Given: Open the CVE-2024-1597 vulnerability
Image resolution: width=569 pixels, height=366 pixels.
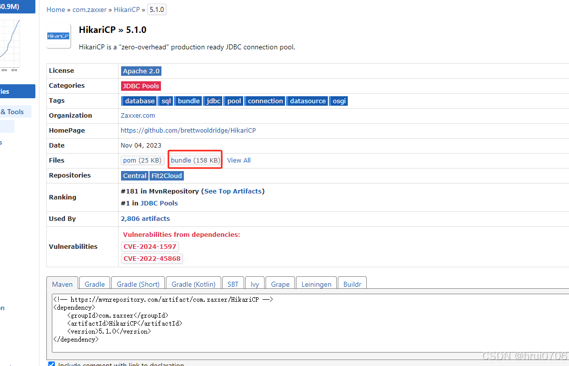Looking at the screenshot, I should tap(150, 246).
